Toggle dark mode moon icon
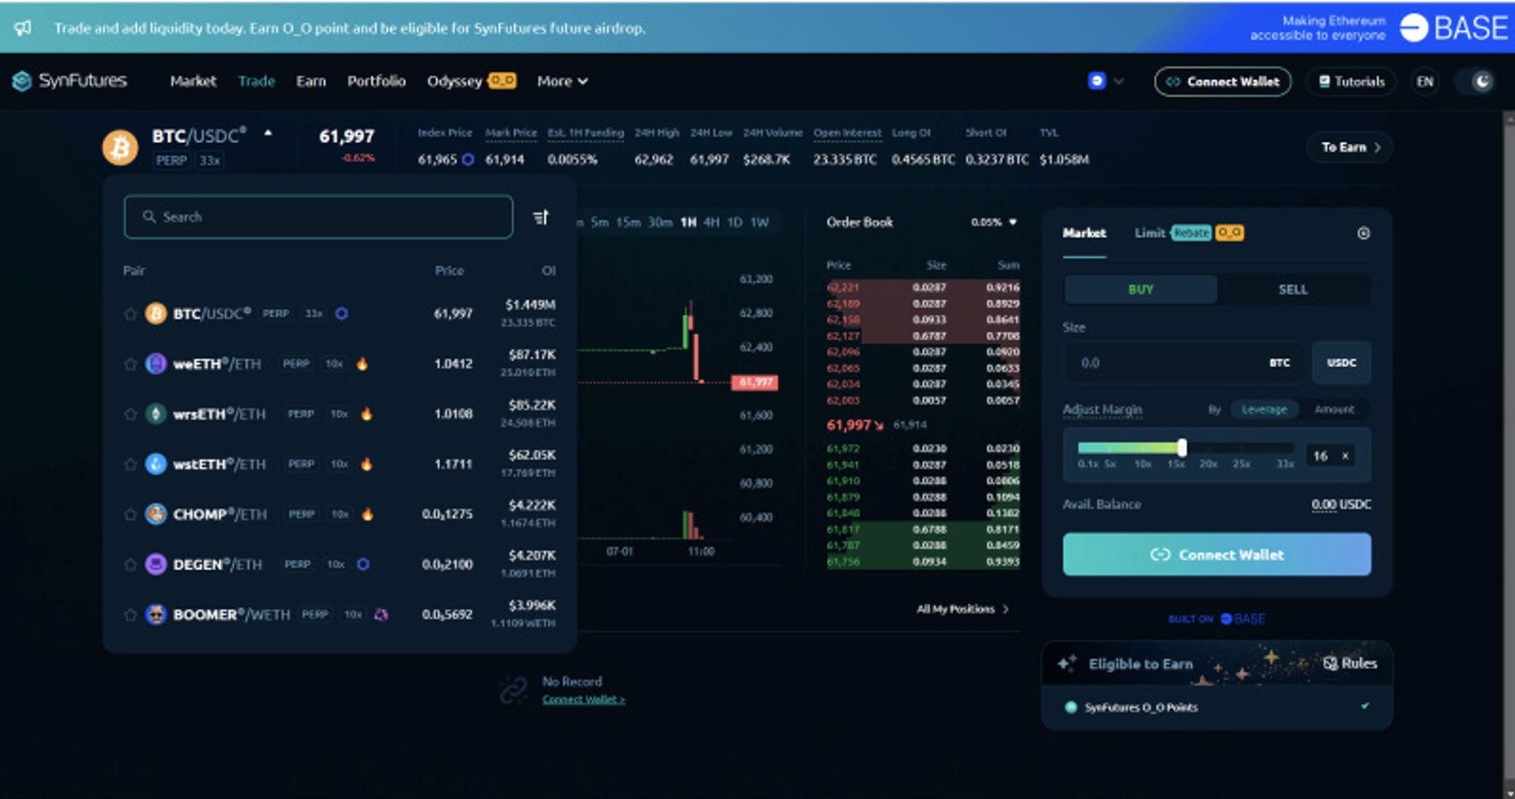1515x799 pixels. coord(1483,81)
